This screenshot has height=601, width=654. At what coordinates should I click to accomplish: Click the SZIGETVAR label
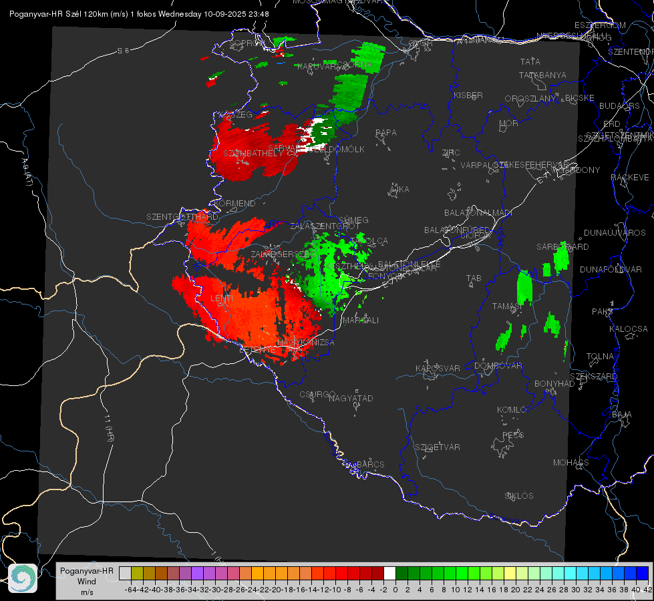437,447
